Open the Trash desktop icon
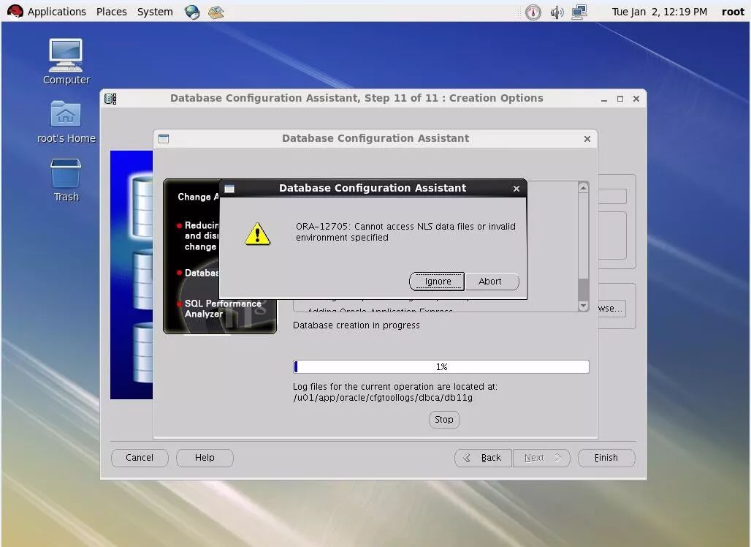The width and height of the screenshot is (751, 547). (x=66, y=180)
